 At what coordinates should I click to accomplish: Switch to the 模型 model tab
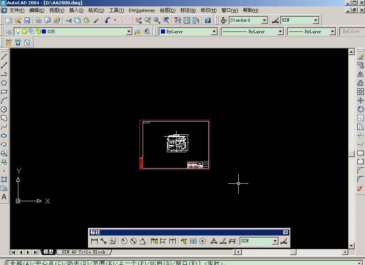[48, 252]
